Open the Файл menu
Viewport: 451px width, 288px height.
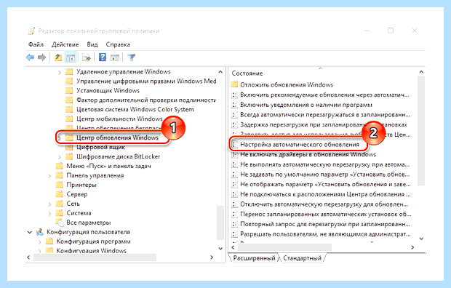coord(36,44)
